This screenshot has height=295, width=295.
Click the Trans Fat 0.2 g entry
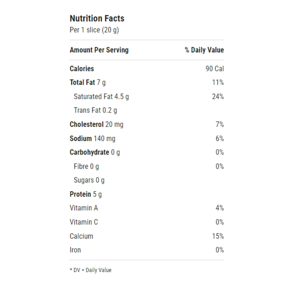coord(95,110)
